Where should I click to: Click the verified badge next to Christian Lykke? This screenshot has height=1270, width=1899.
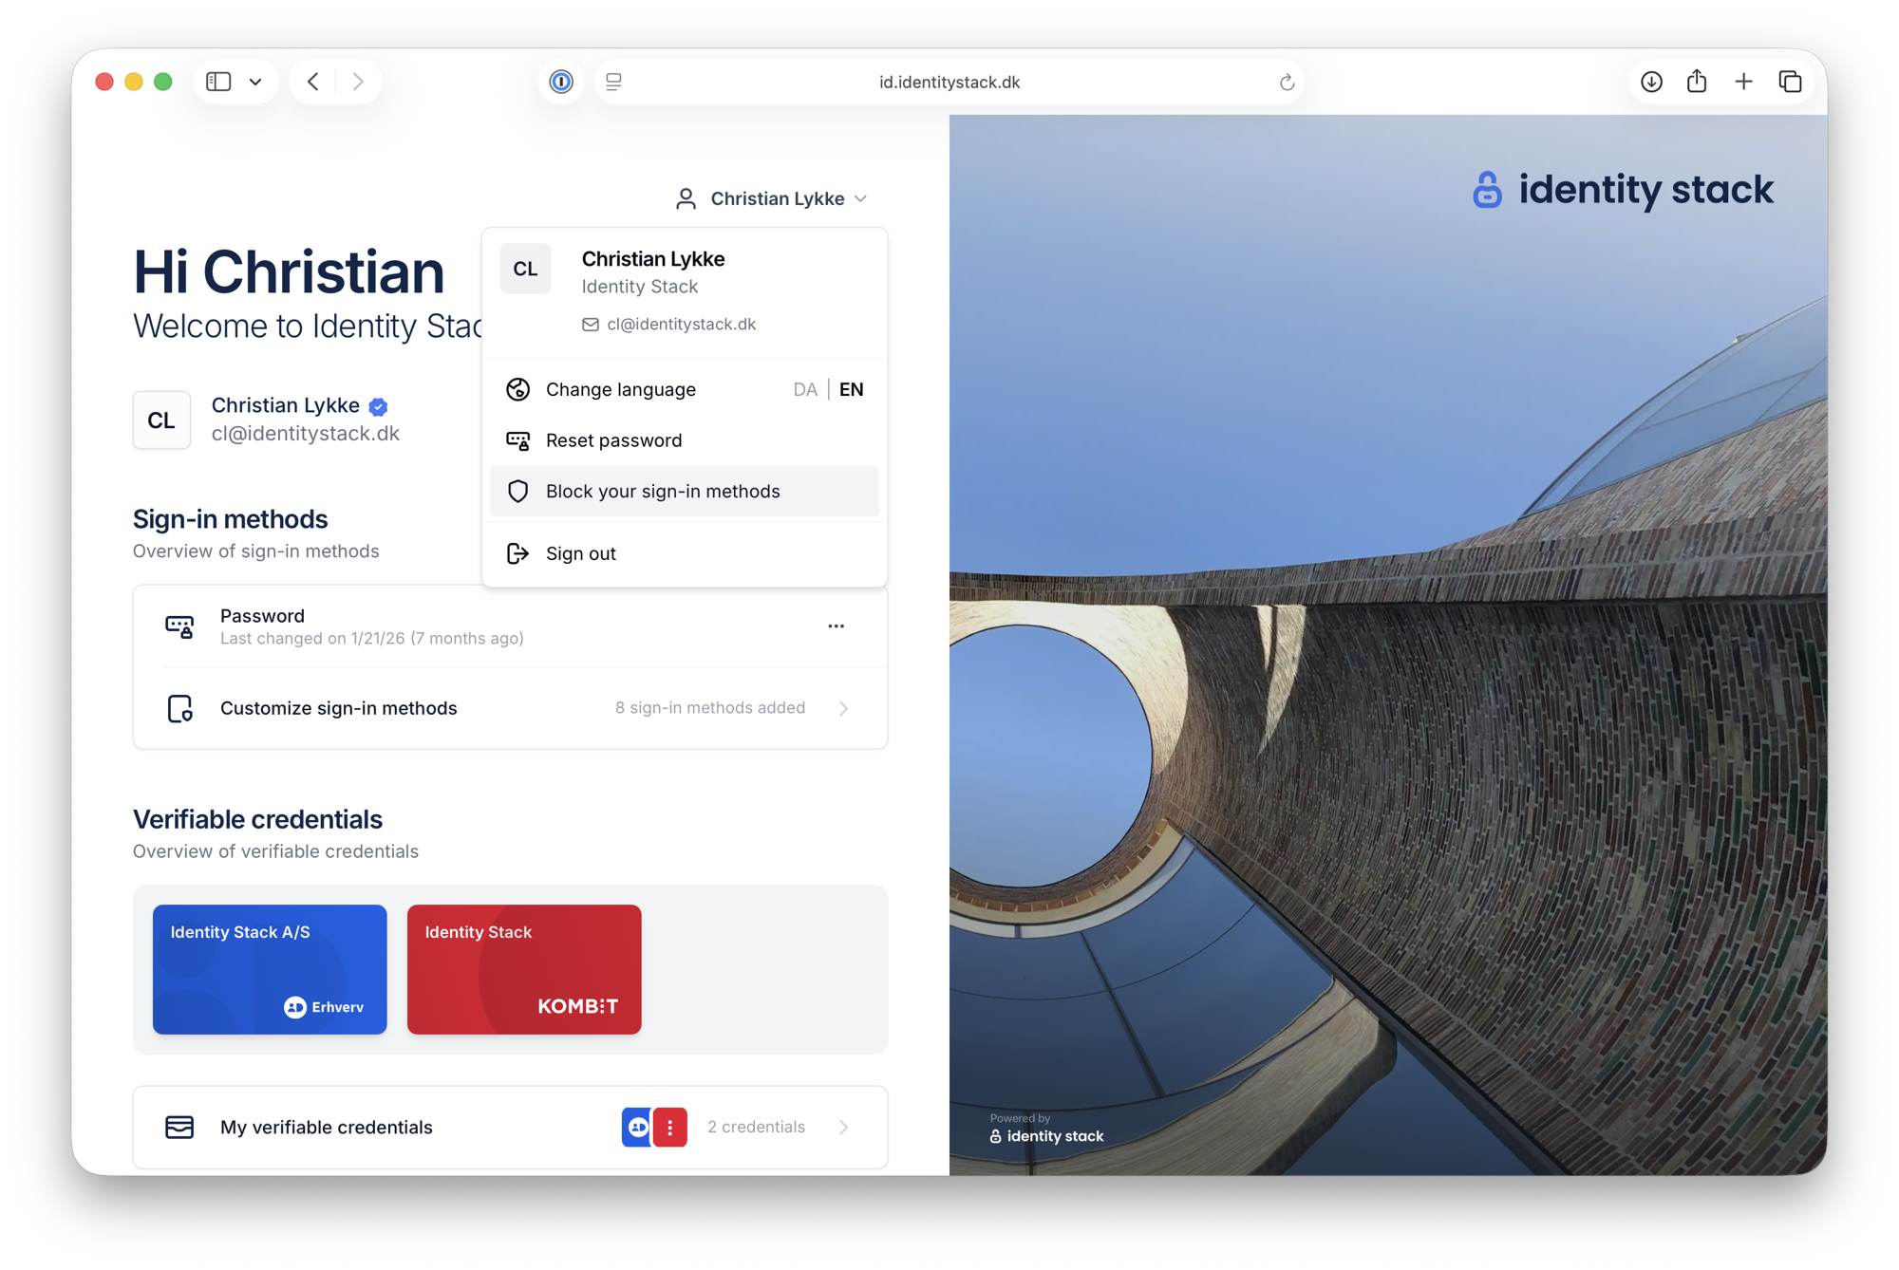point(378,406)
